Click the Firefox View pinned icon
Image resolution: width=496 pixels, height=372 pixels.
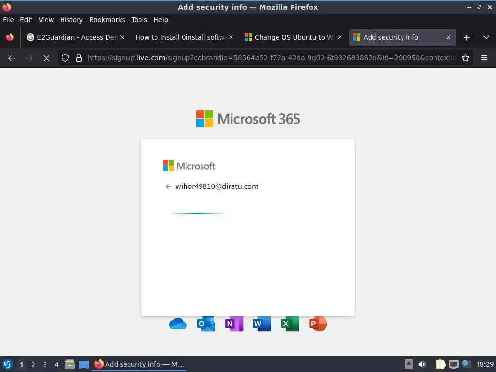click(x=10, y=37)
